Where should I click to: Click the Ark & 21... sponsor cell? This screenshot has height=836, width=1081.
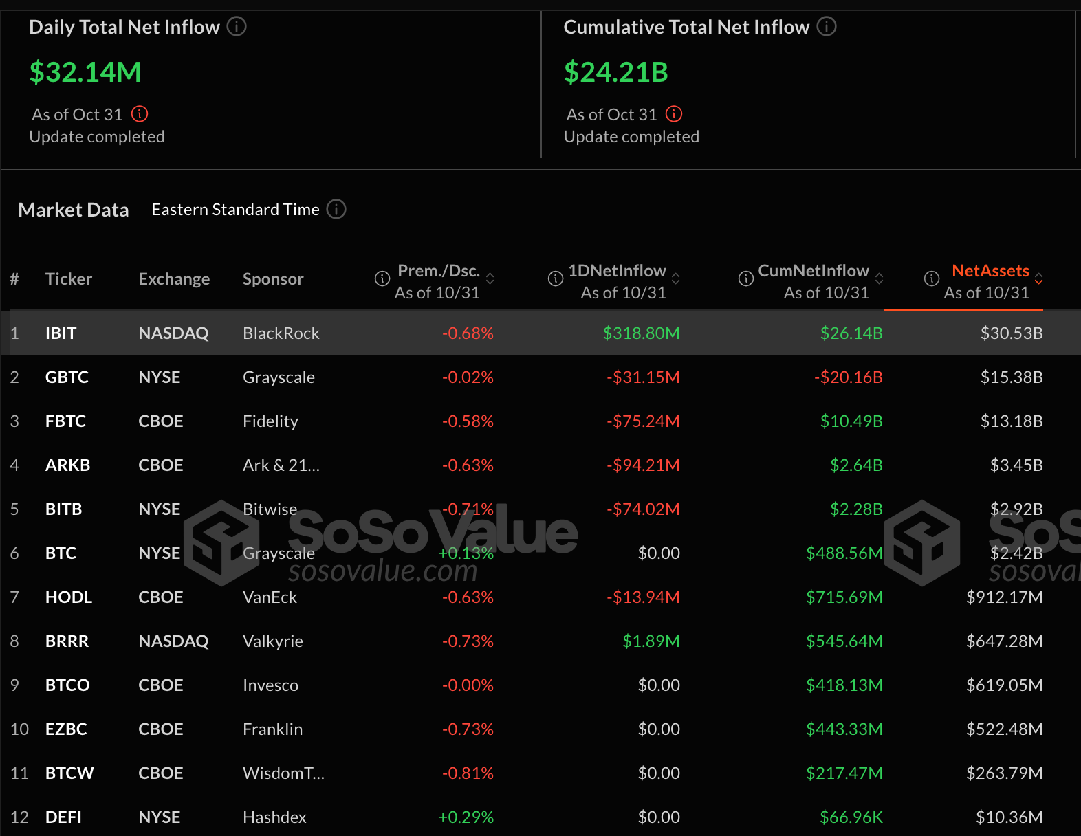(x=281, y=465)
